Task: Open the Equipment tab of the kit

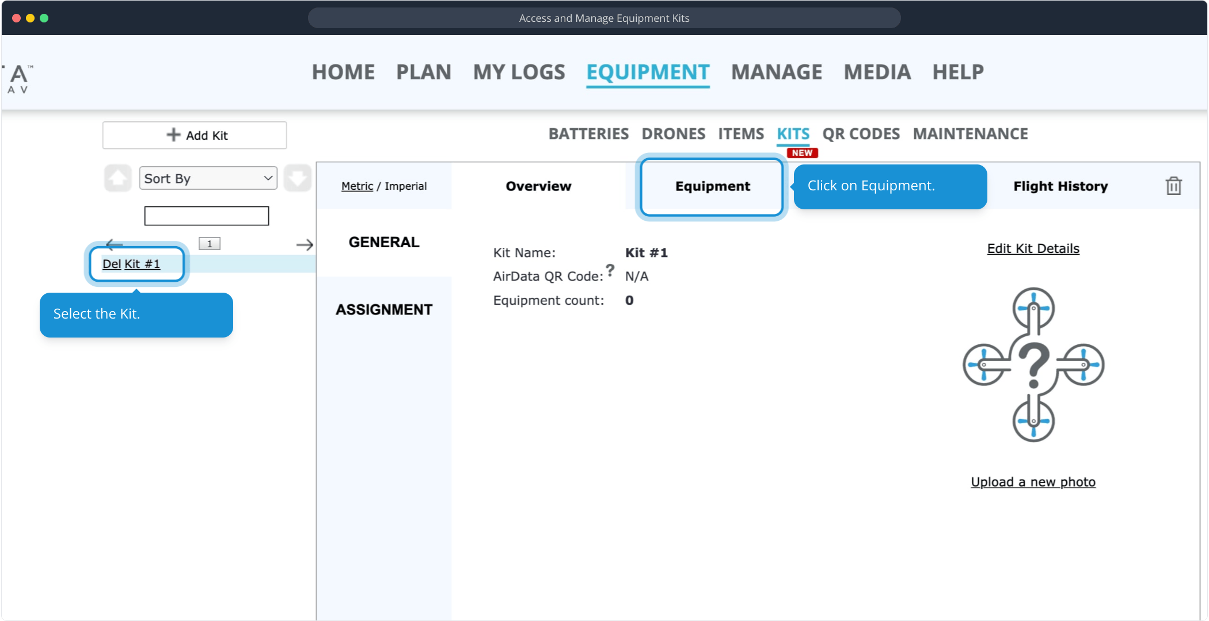Action: pyautogui.click(x=712, y=186)
